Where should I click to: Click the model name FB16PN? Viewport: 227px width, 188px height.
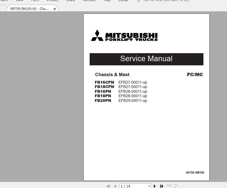tap(103, 91)
